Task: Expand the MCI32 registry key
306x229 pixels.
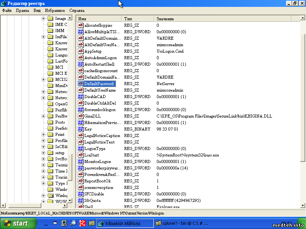Action: [43, 79]
